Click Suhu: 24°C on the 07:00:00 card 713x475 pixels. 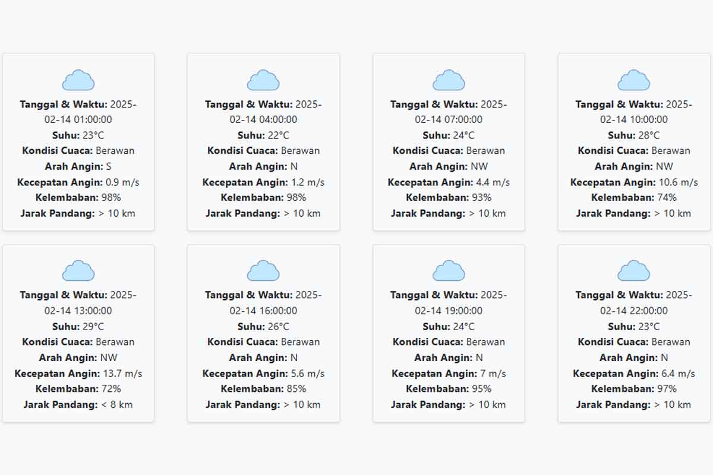click(449, 135)
